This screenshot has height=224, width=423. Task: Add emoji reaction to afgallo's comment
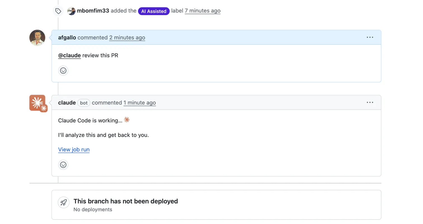(x=63, y=71)
